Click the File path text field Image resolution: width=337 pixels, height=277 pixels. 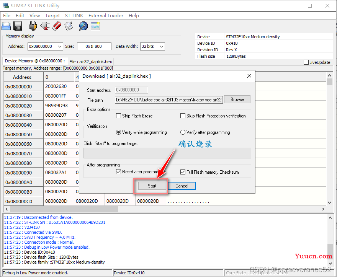[x=169, y=100]
